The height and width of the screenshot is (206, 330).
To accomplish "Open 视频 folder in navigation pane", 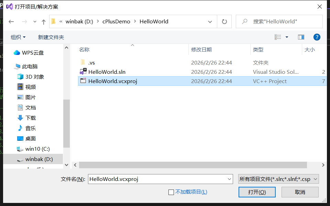I will click(x=31, y=87).
